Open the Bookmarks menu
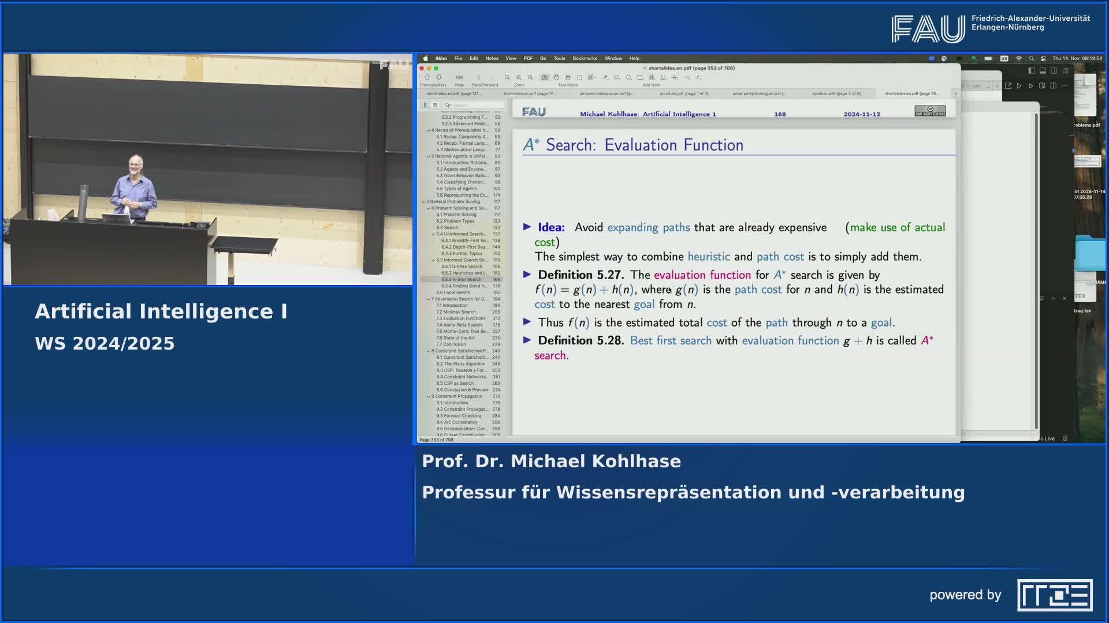Screen dimensions: 1109x623 tap(585, 58)
